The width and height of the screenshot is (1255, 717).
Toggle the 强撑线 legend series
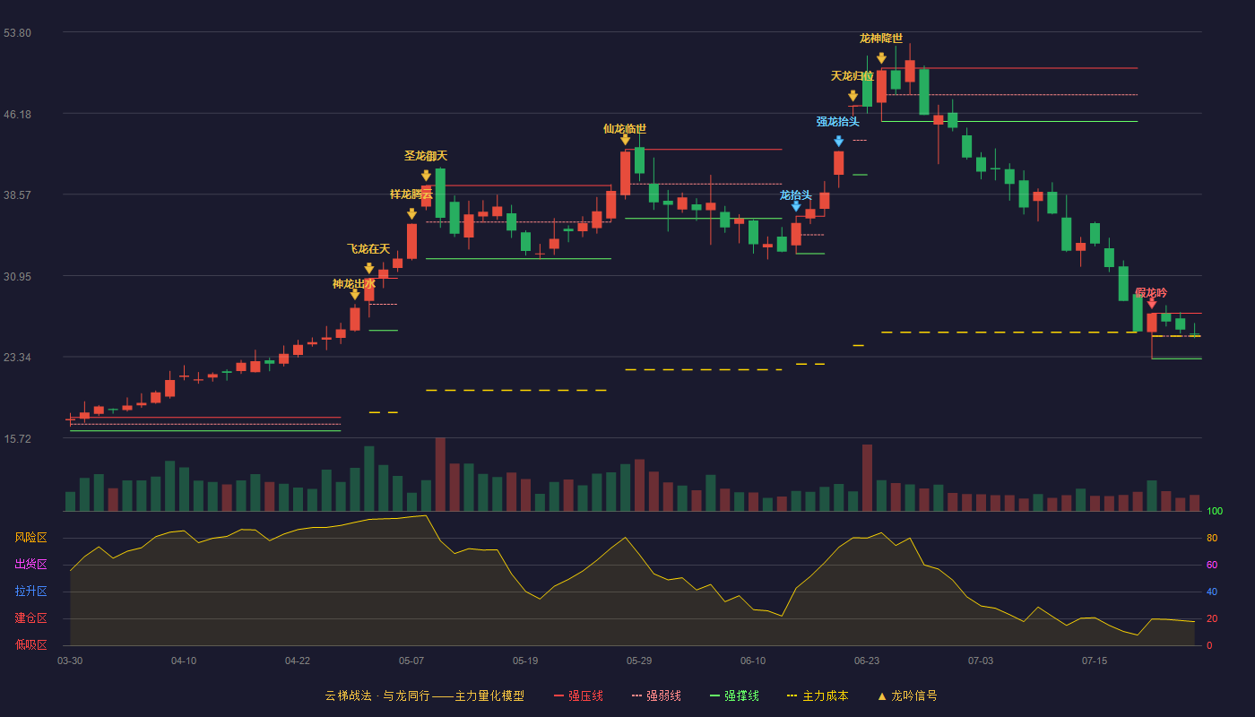(734, 695)
